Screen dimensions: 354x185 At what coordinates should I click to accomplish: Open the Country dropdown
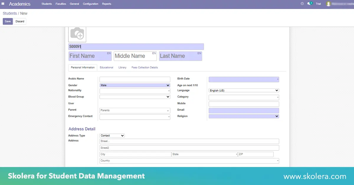point(189,161)
